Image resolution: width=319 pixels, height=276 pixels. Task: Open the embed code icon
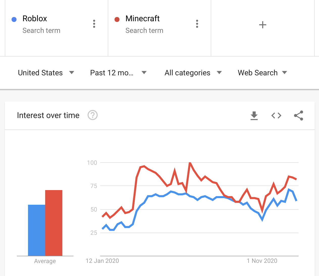click(x=276, y=116)
